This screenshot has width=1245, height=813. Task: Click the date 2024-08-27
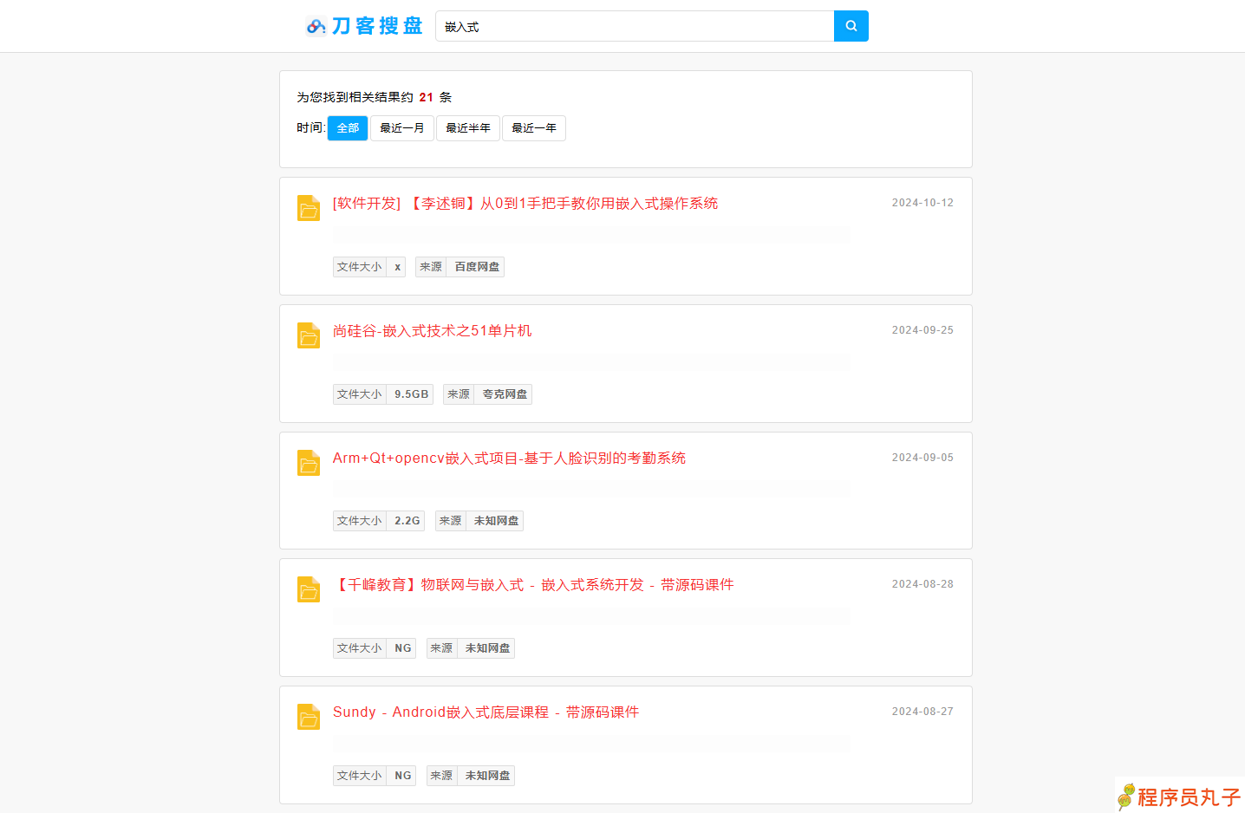pyautogui.click(x=922, y=712)
